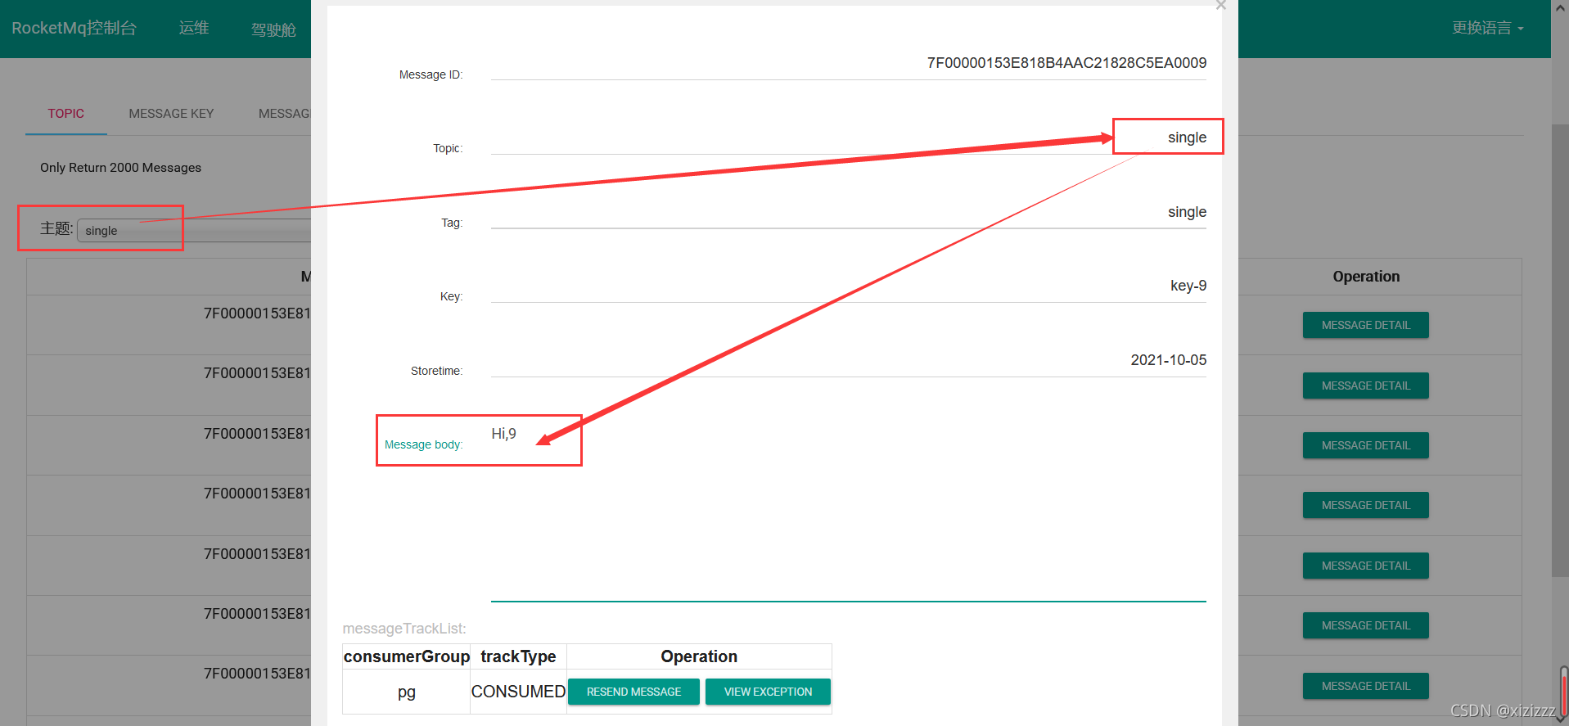
Task: Click the CONSUMED trackType cell
Action: pos(518,692)
